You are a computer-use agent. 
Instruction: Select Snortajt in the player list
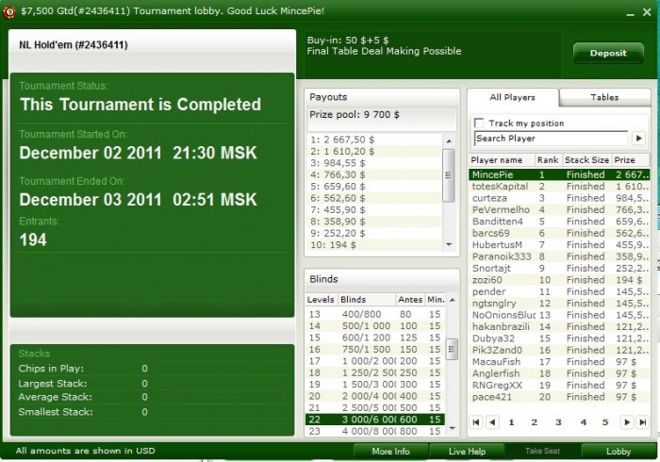pos(559,268)
